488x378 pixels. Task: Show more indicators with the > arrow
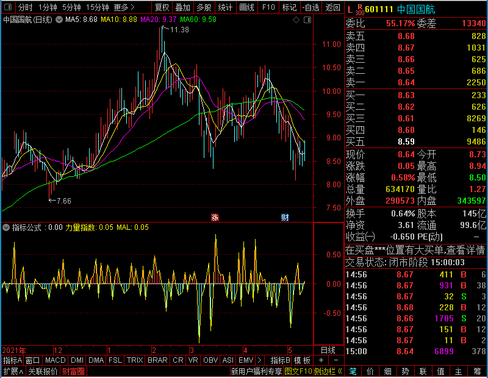[x=260, y=360]
